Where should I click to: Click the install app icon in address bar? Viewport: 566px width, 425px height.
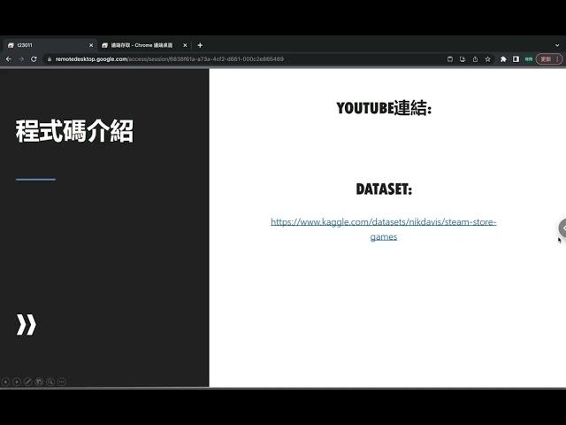[463, 59]
